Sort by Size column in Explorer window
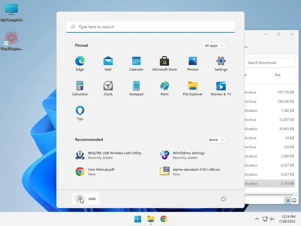The width and height of the screenshot is (301, 226). (x=284, y=75)
